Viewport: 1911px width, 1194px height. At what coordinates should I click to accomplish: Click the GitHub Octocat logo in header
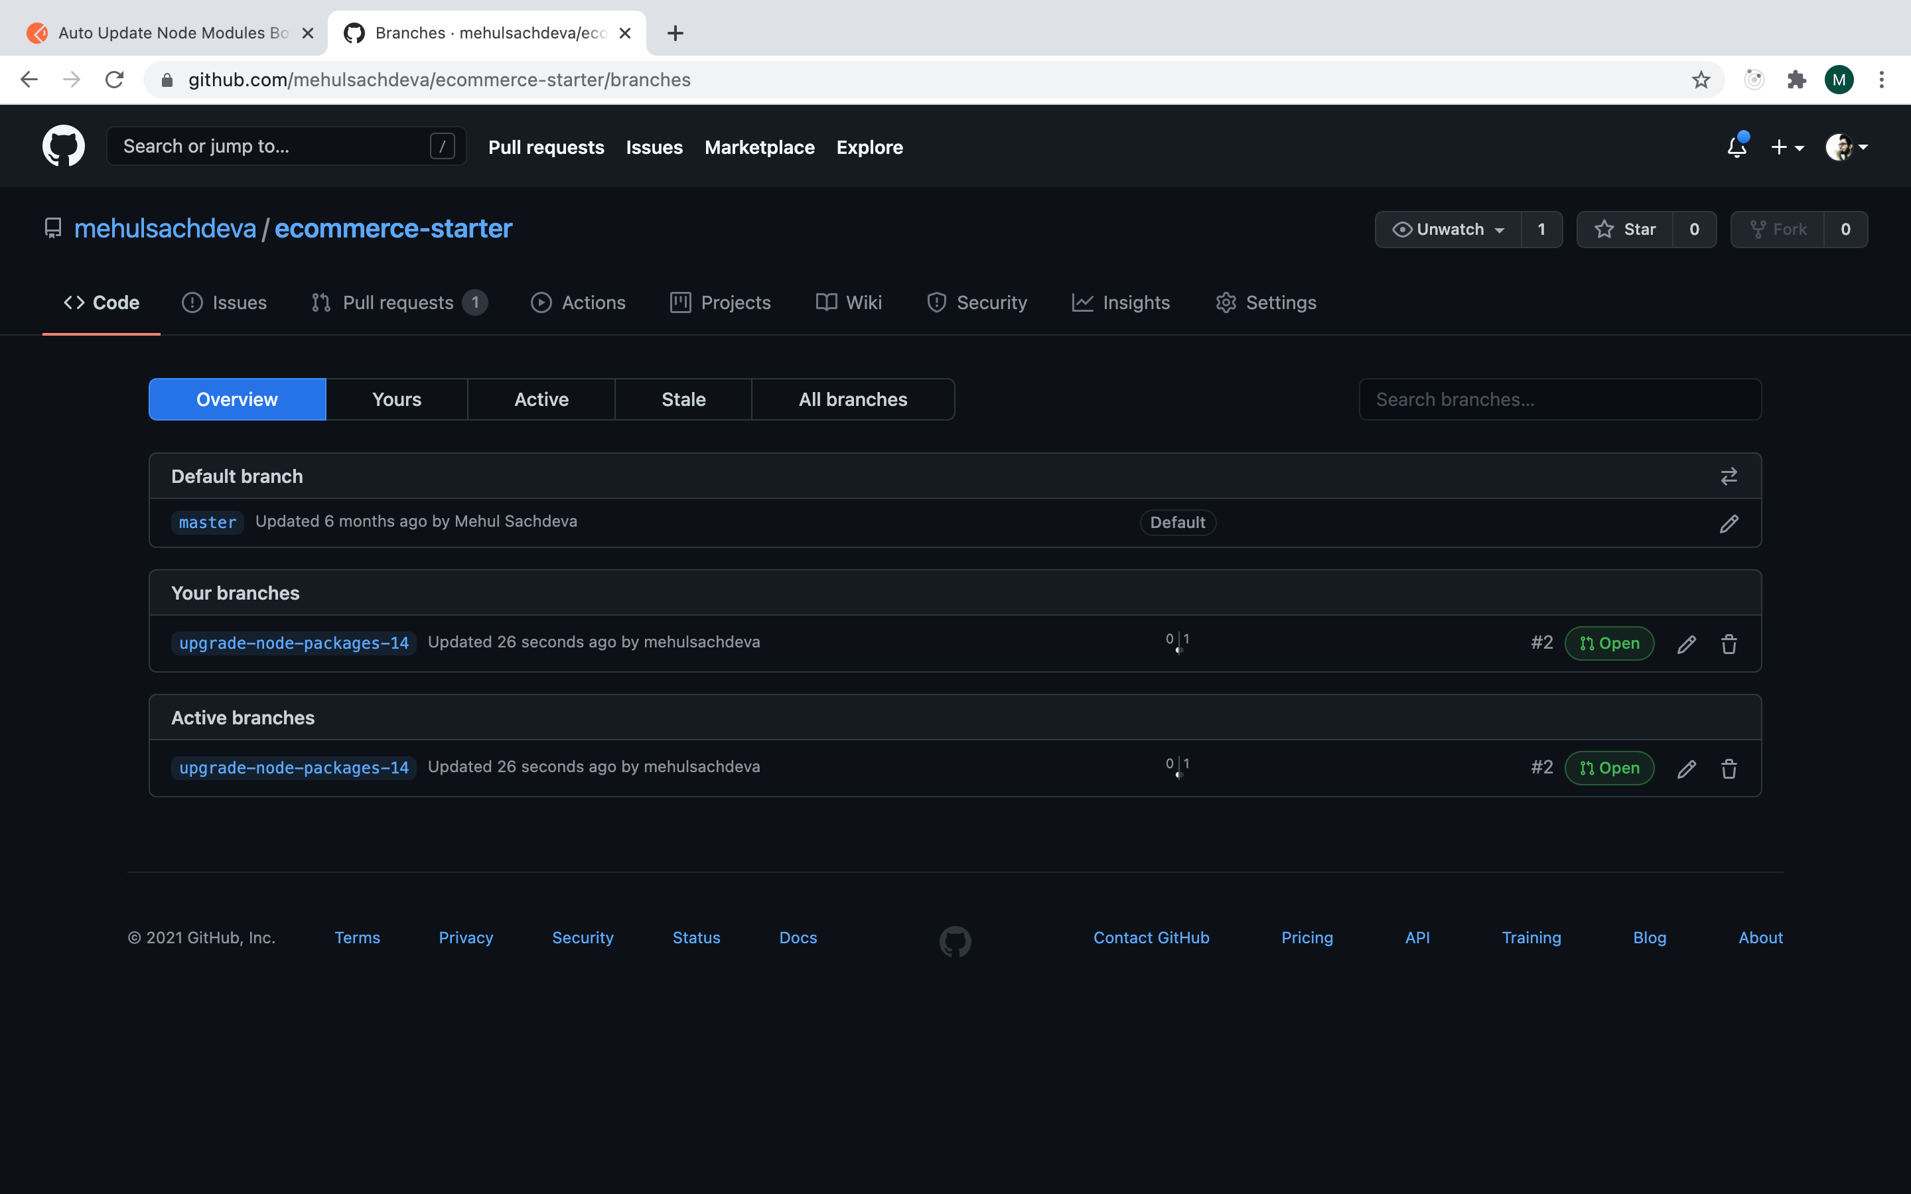coord(63,146)
